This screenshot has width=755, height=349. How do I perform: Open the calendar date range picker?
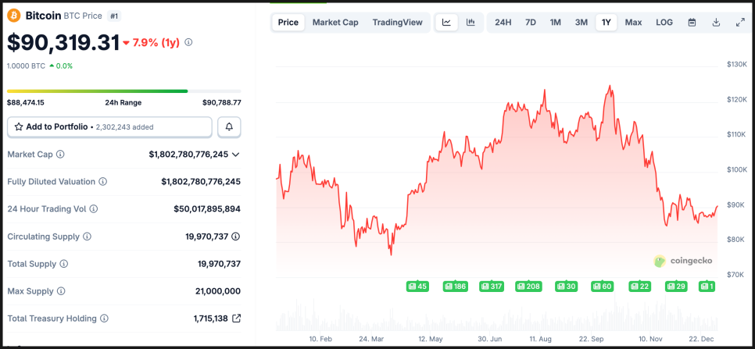pos(692,22)
